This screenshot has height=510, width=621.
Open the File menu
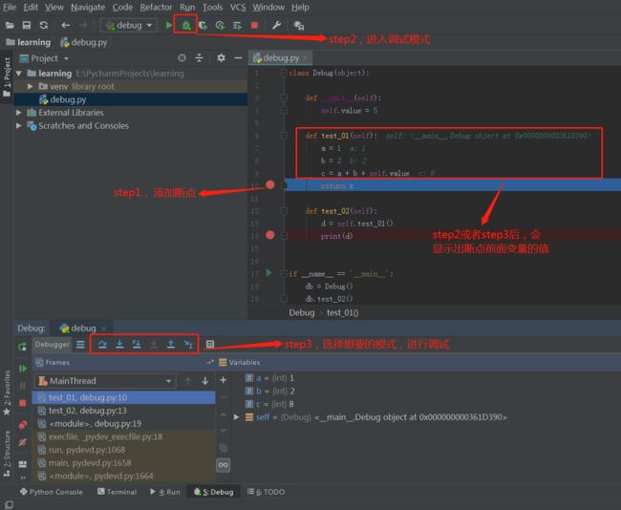tap(10, 7)
